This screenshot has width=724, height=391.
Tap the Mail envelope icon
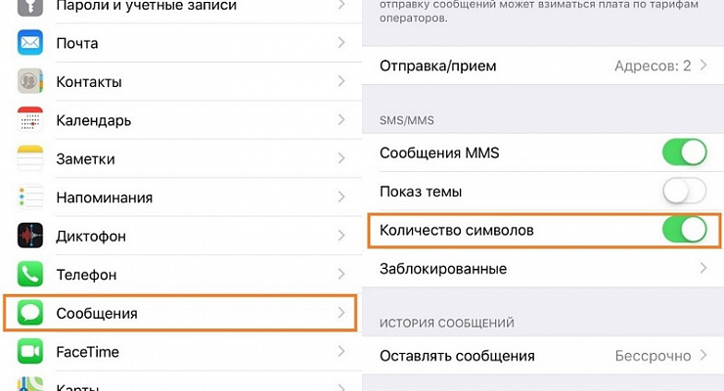point(31,43)
